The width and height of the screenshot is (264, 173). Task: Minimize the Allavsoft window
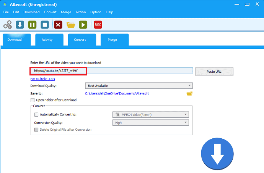point(237,4)
